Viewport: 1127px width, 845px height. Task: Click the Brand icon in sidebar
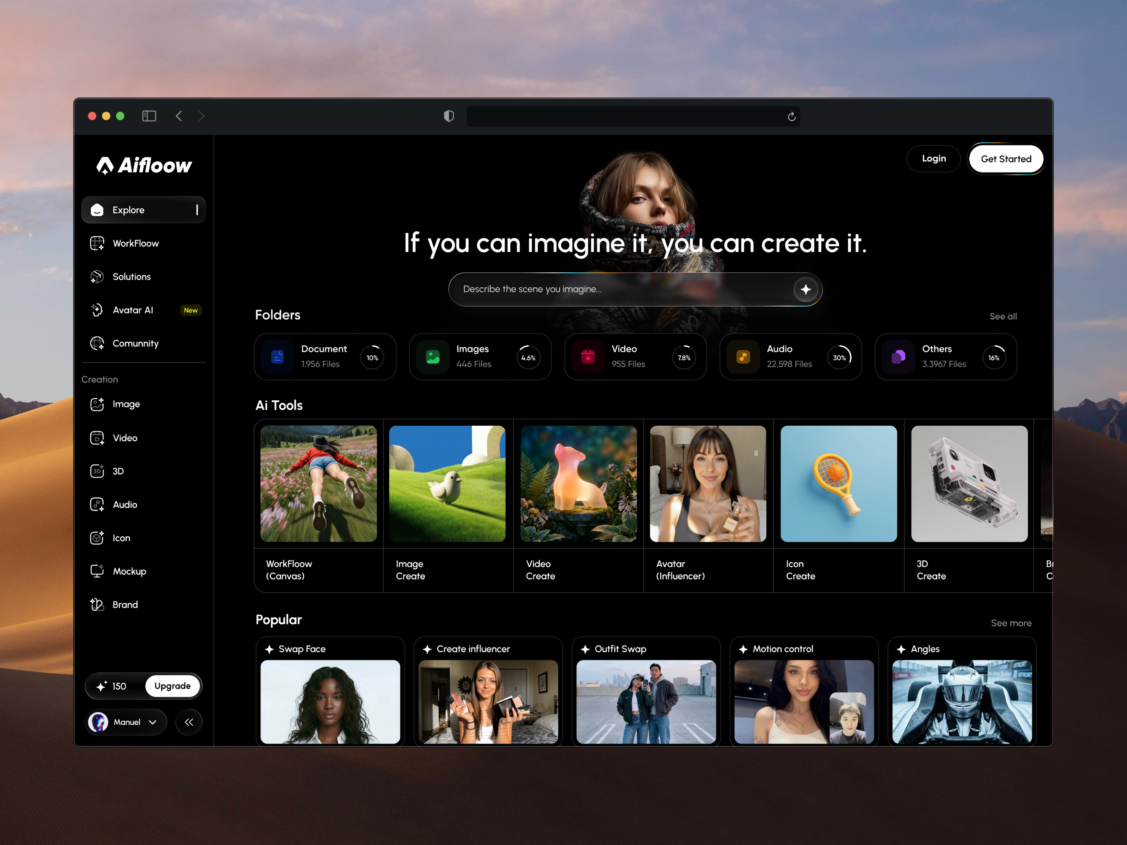97,605
